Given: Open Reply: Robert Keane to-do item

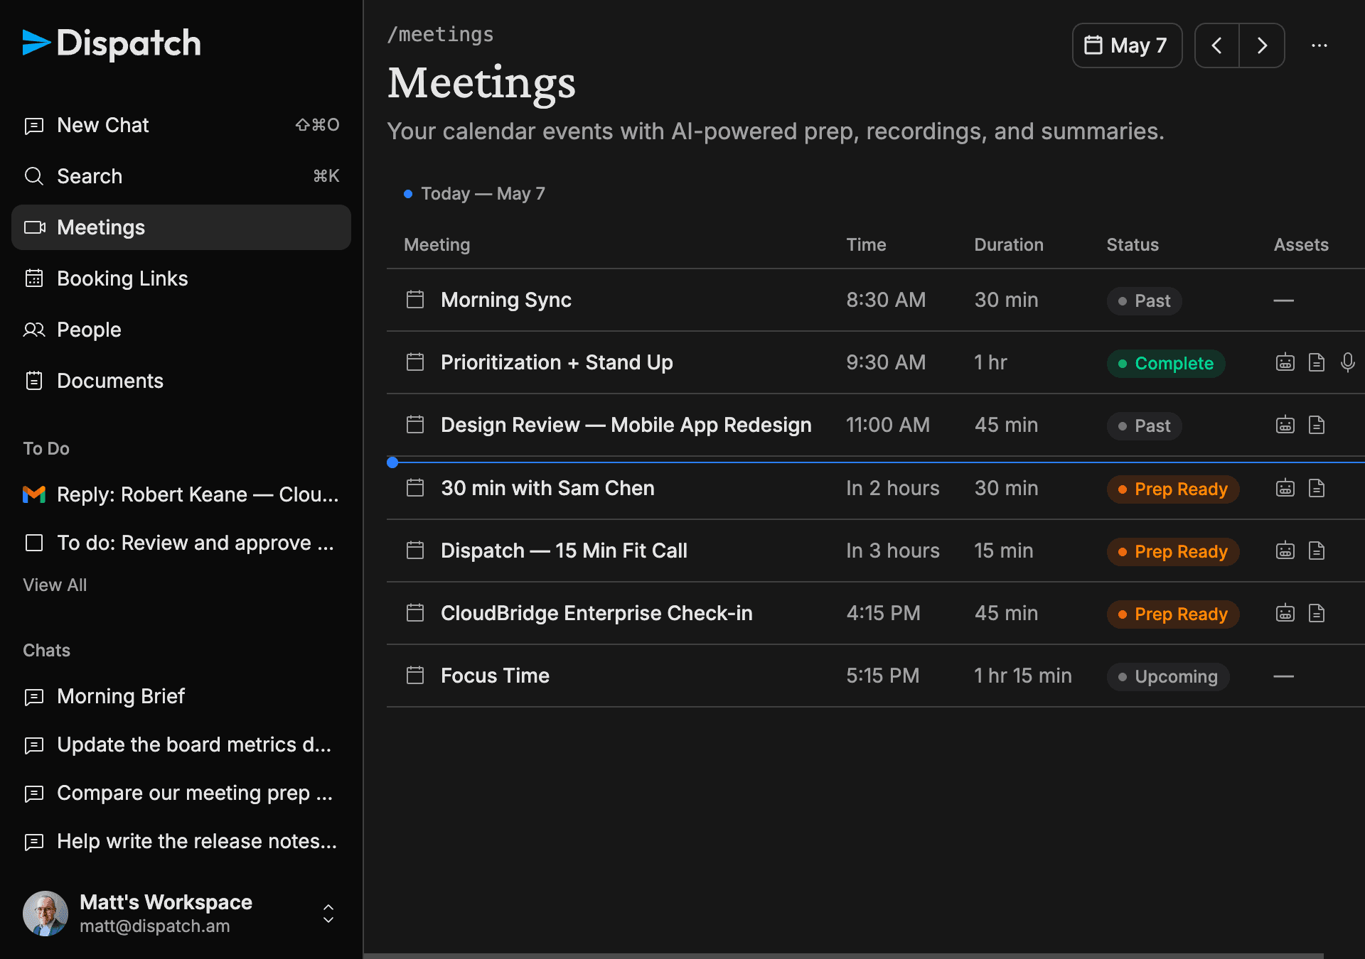Looking at the screenshot, I should tap(181, 494).
